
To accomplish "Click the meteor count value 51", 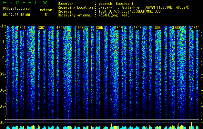I will (47, 15).
